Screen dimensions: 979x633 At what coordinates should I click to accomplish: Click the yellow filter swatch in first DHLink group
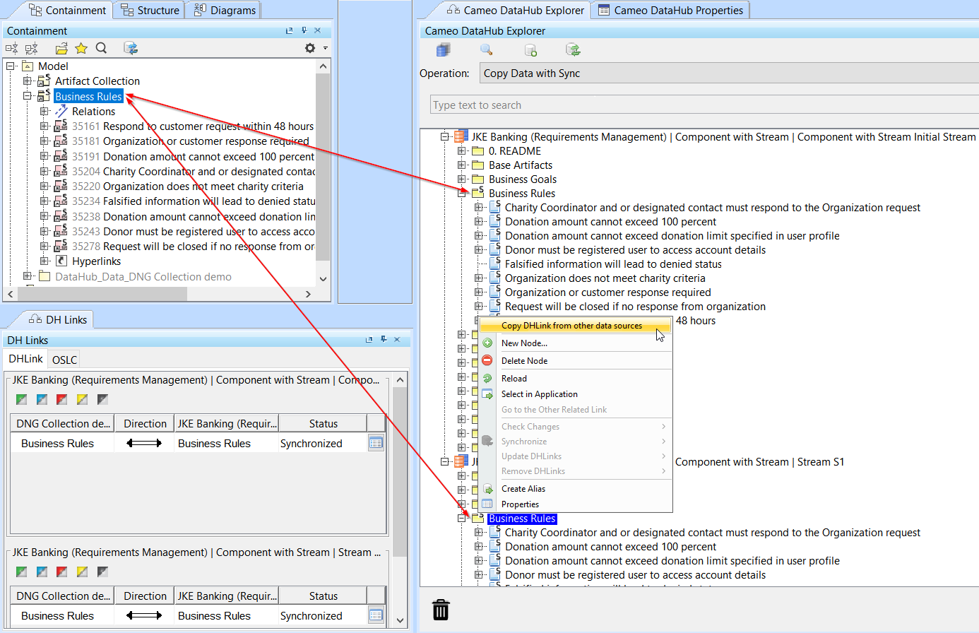pos(83,400)
